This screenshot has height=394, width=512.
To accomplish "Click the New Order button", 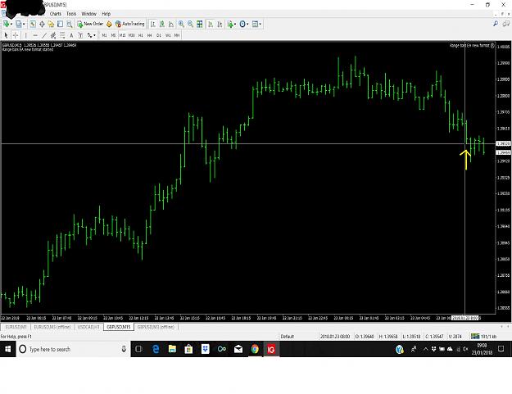I will 90,24.
